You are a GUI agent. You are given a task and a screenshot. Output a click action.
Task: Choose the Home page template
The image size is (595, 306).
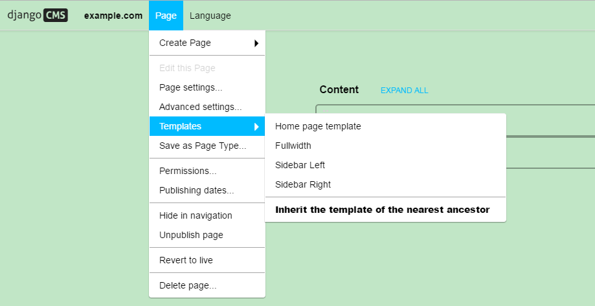click(x=318, y=126)
